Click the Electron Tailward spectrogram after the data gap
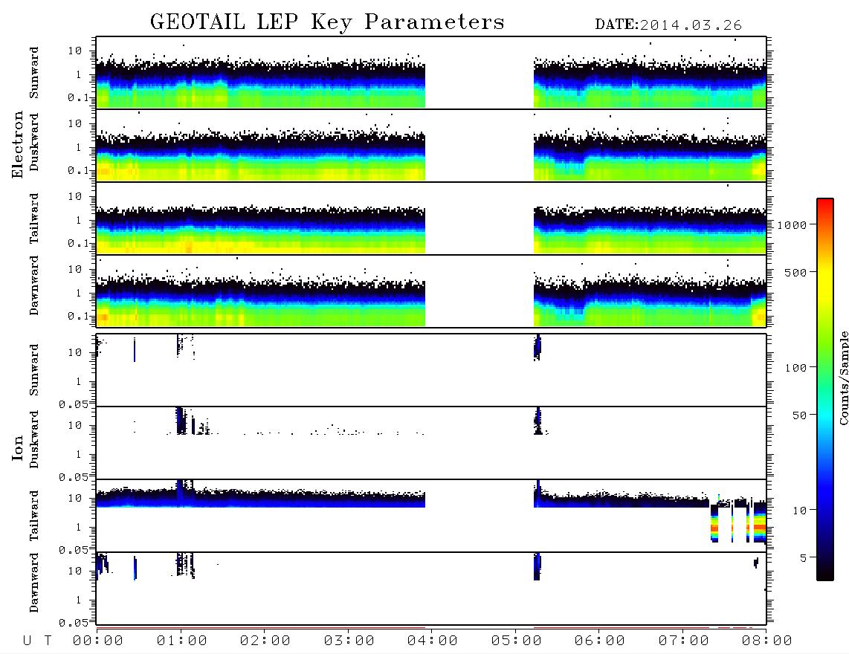This screenshot has height=654, width=849. coord(650,230)
